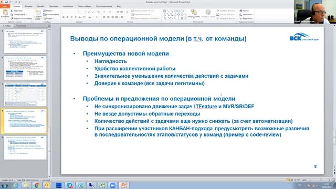Click the Paste (Вставить) button

5,14
